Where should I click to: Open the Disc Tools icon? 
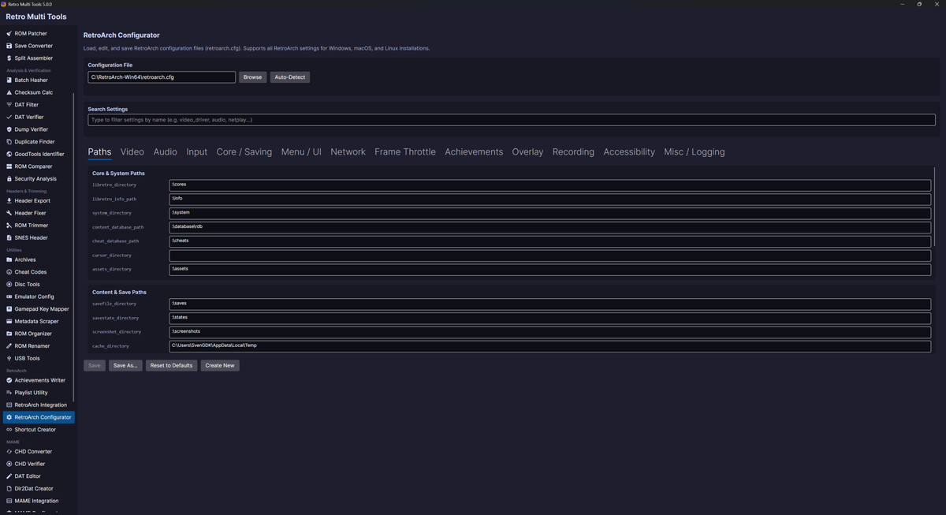9,284
